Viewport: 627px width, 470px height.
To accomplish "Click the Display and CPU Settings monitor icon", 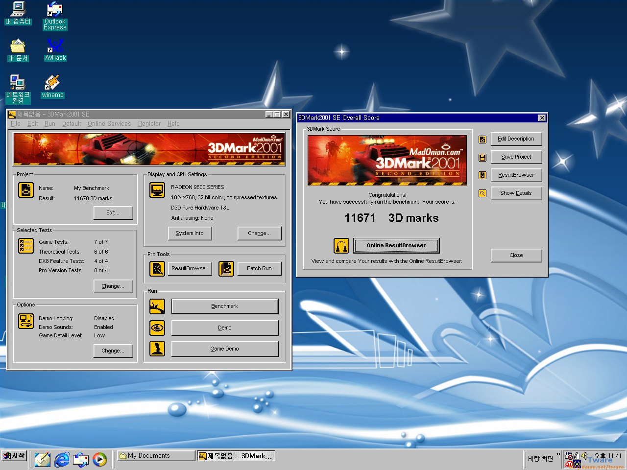I will click(x=157, y=190).
